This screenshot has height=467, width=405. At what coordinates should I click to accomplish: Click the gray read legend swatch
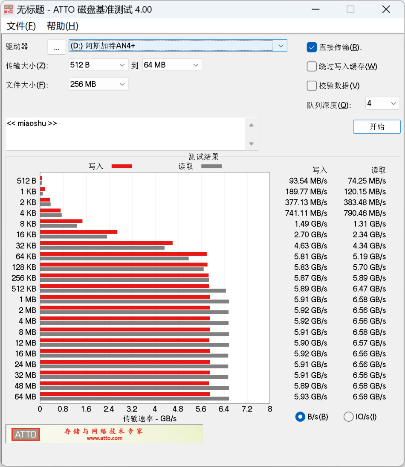pos(211,166)
